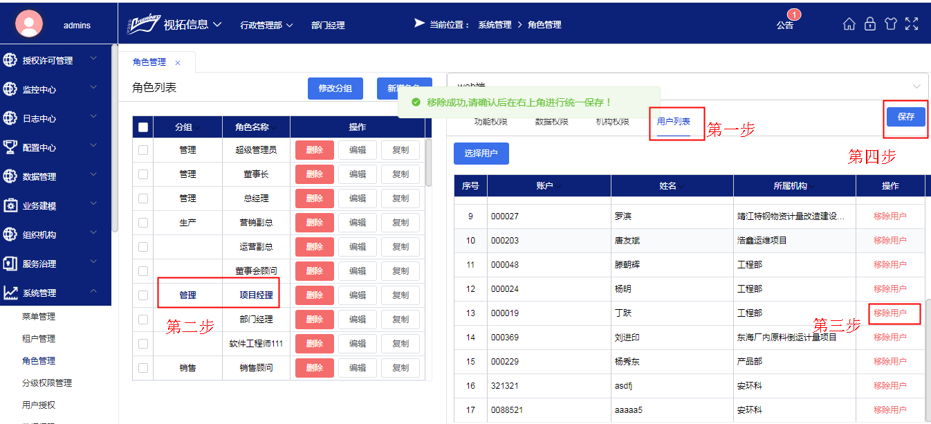Image resolution: width=931 pixels, height=424 pixels.
Task: Copy the 总经理 role
Action: [x=400, y=199]
